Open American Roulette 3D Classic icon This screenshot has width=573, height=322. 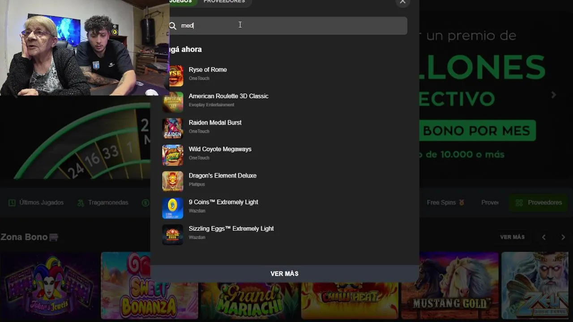(173, 102)
